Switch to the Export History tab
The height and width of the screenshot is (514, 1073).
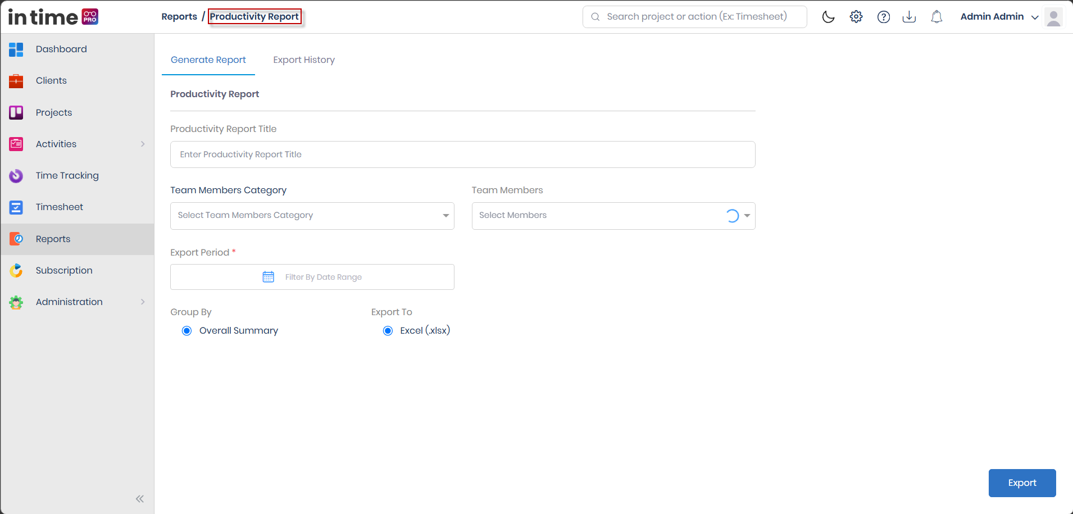click(304, 60)
